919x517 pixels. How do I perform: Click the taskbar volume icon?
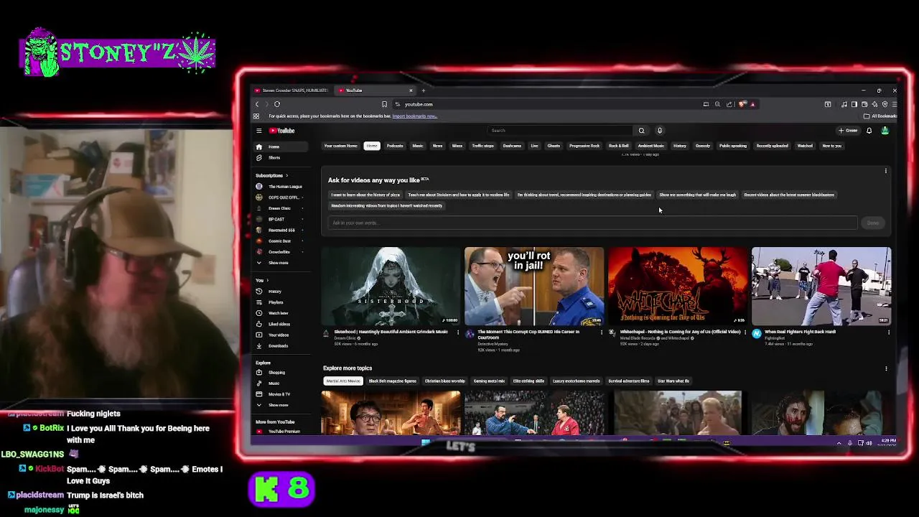click(869, 443)
